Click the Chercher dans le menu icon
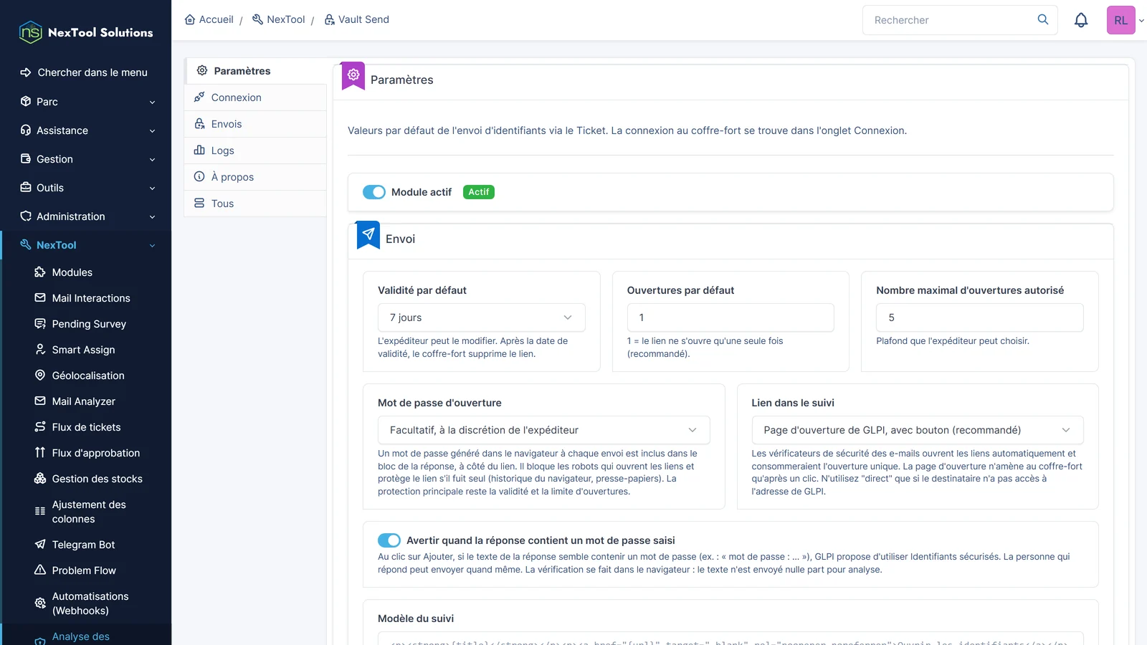Screen dimensions: 1147x645 click(x=26, y=72)
